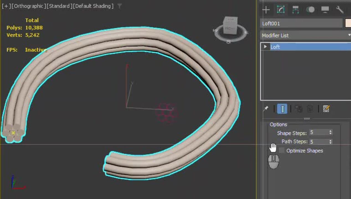Click Make Unique icon
351x199 pixels.
coord(298,109)
